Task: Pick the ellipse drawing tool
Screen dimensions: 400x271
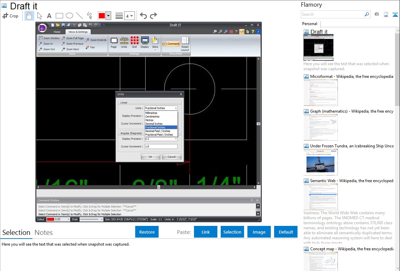Action: point(69,16)
